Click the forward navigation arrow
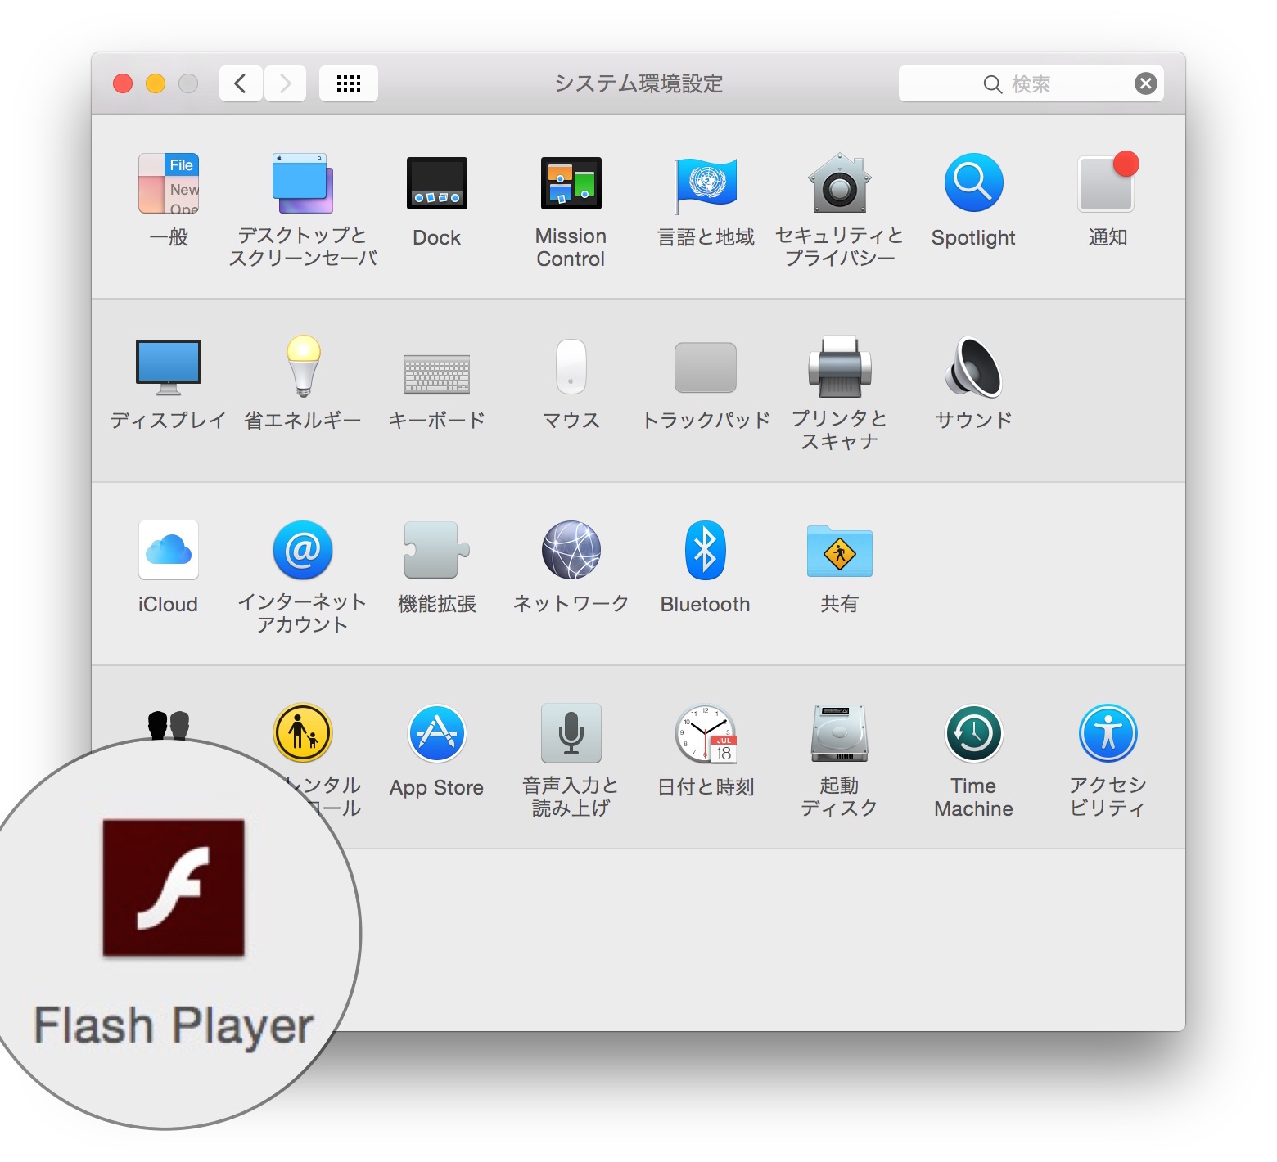The height and width of the screenshot is (1162, 1277). [x=285, y=83]
